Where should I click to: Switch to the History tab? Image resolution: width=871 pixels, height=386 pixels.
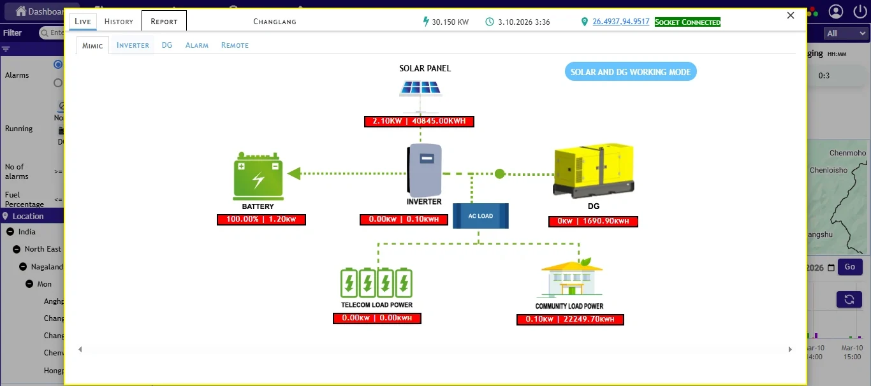[x=118, y=20]
